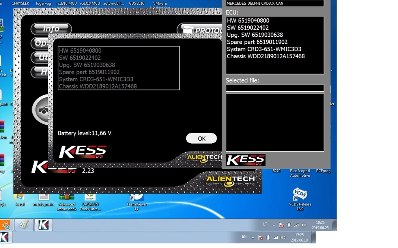This screenshot has height=248, width=398.
Task: Open Action Center flag near 17:25 clock
Action: click(260, 238)
